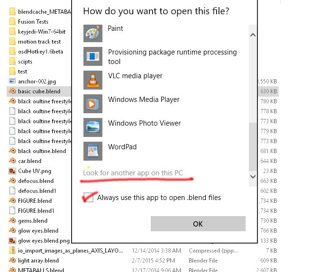This screenshot has height=272, width=311.
Task: Select the Windows Photo Viewer label
Action: pos(145,123)
